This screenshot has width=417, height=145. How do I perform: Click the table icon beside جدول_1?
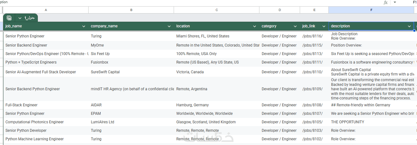click(x=9, y=18)
